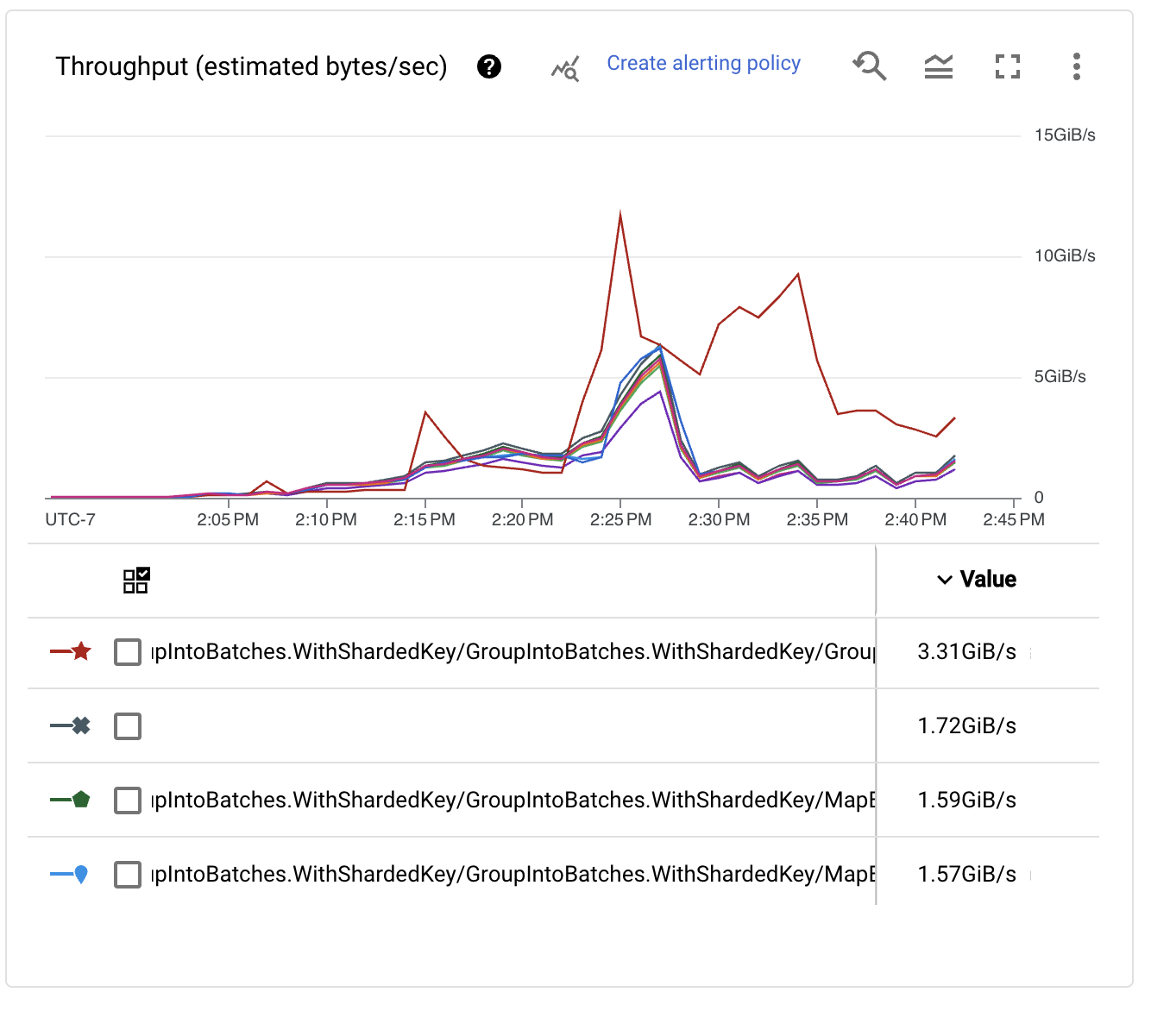This screenshot has width=1151, height=1011.
Task: Check the 3.31GiB/s series checkbox
Action: pos(128,652)
